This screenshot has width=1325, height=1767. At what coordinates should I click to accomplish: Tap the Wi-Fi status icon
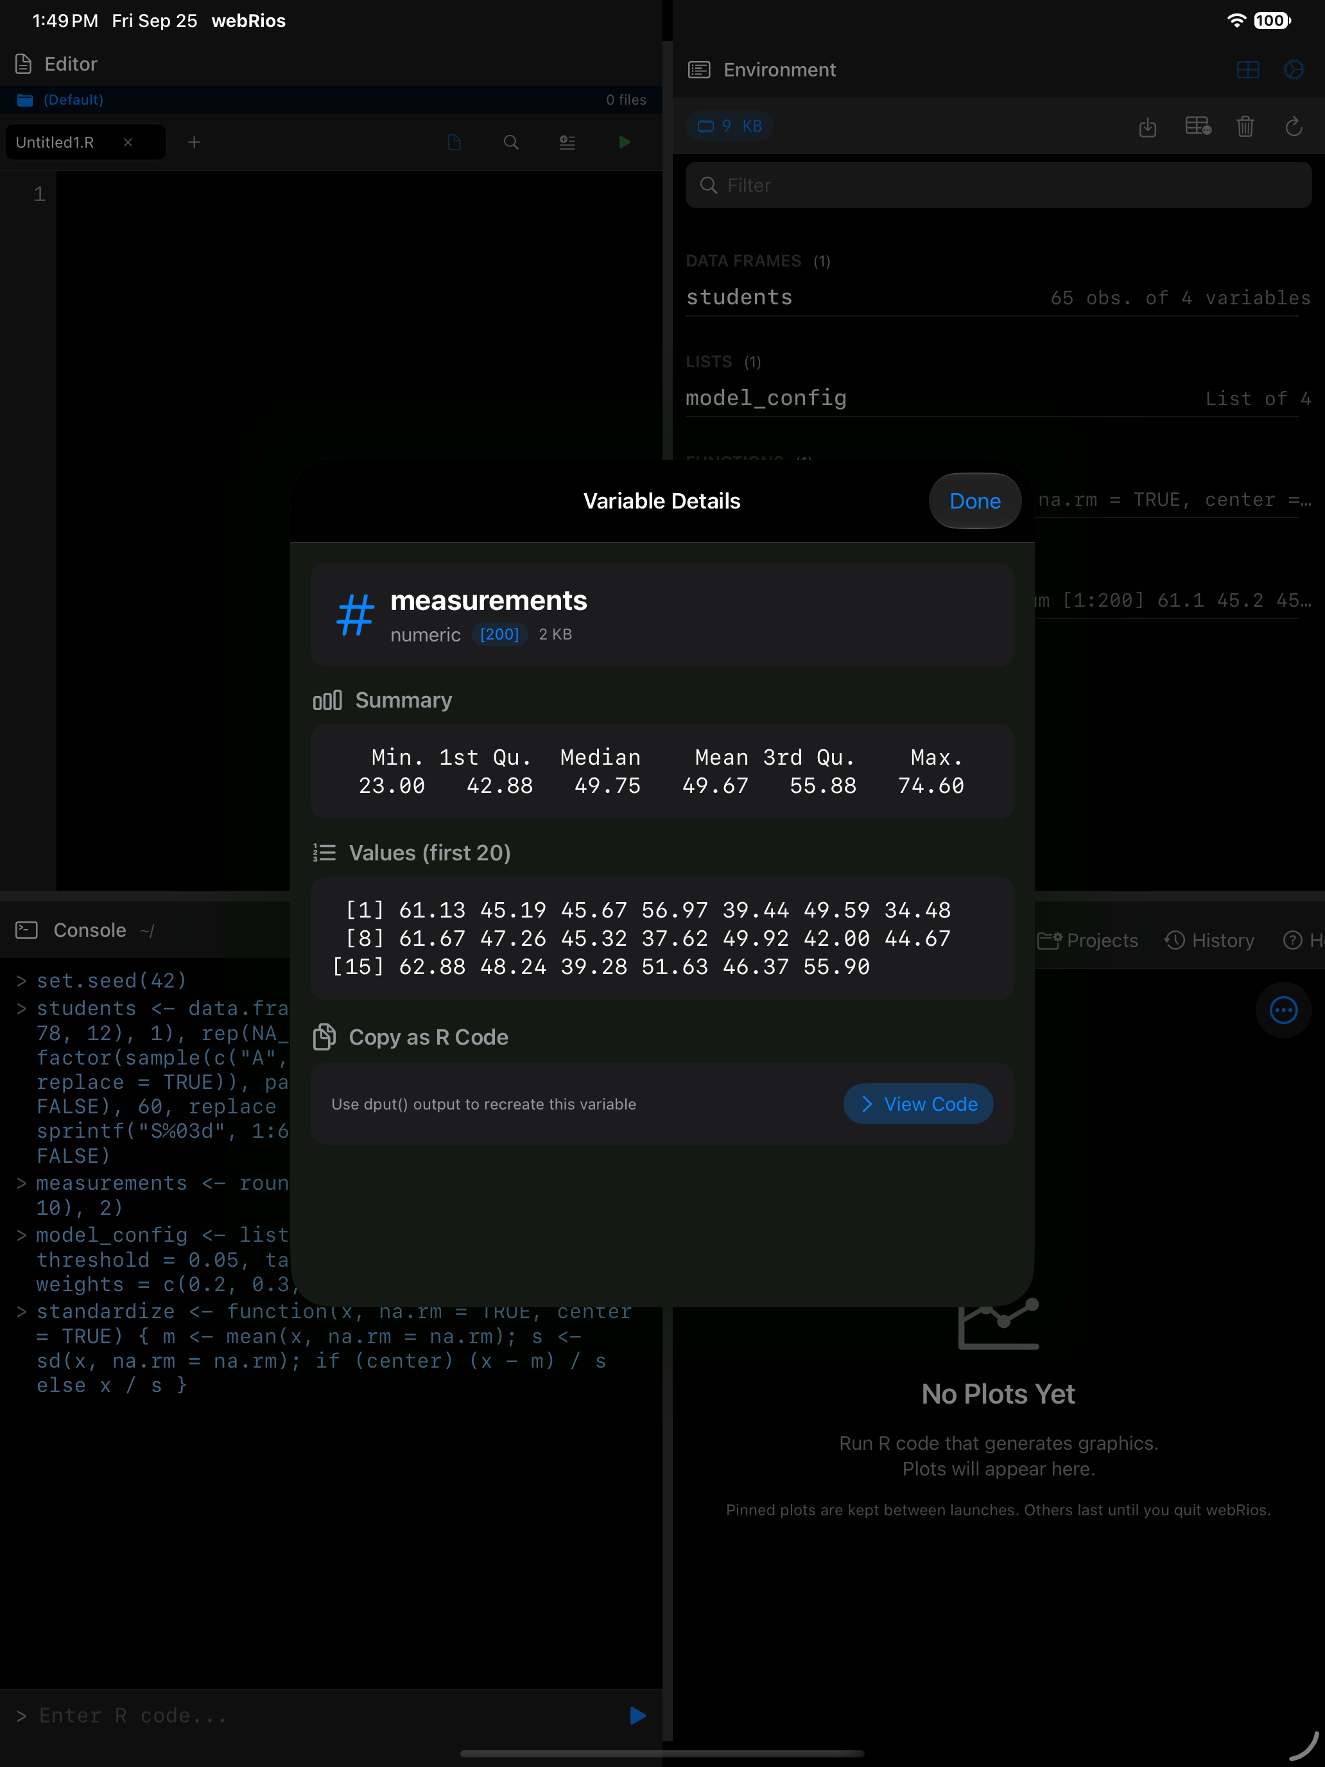click(x=1236, y=21)
